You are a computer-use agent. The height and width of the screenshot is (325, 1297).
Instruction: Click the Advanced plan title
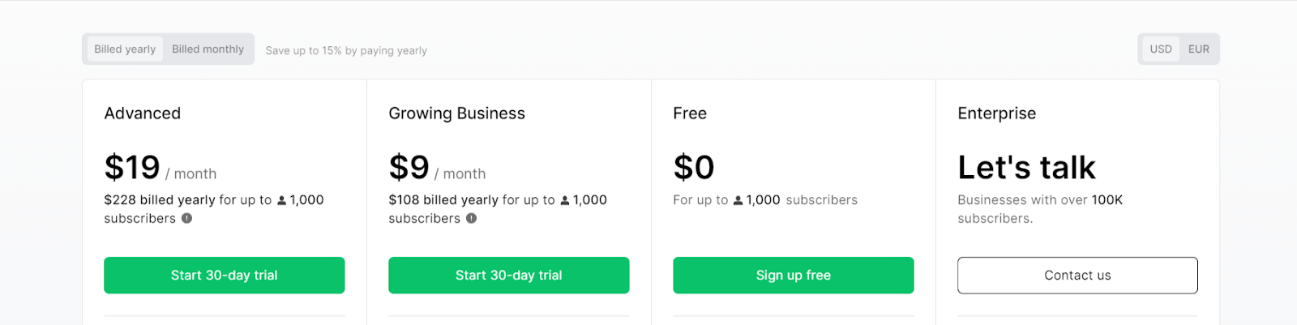coord(143,113)
